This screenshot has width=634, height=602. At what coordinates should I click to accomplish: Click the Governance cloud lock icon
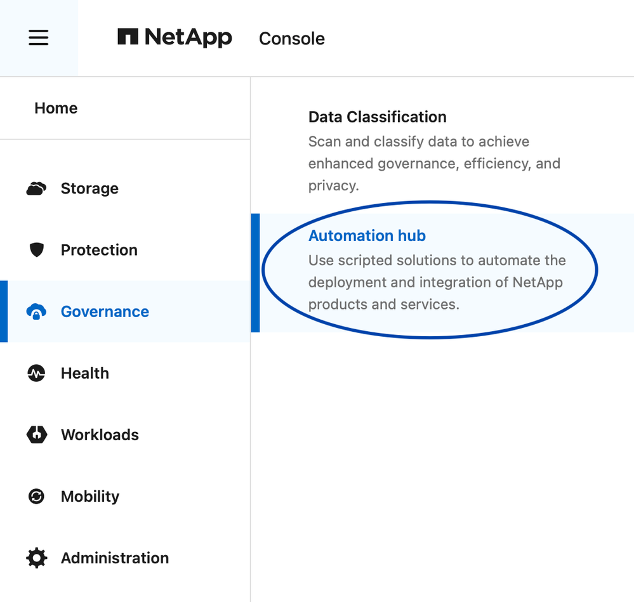[x=36, y=311]
